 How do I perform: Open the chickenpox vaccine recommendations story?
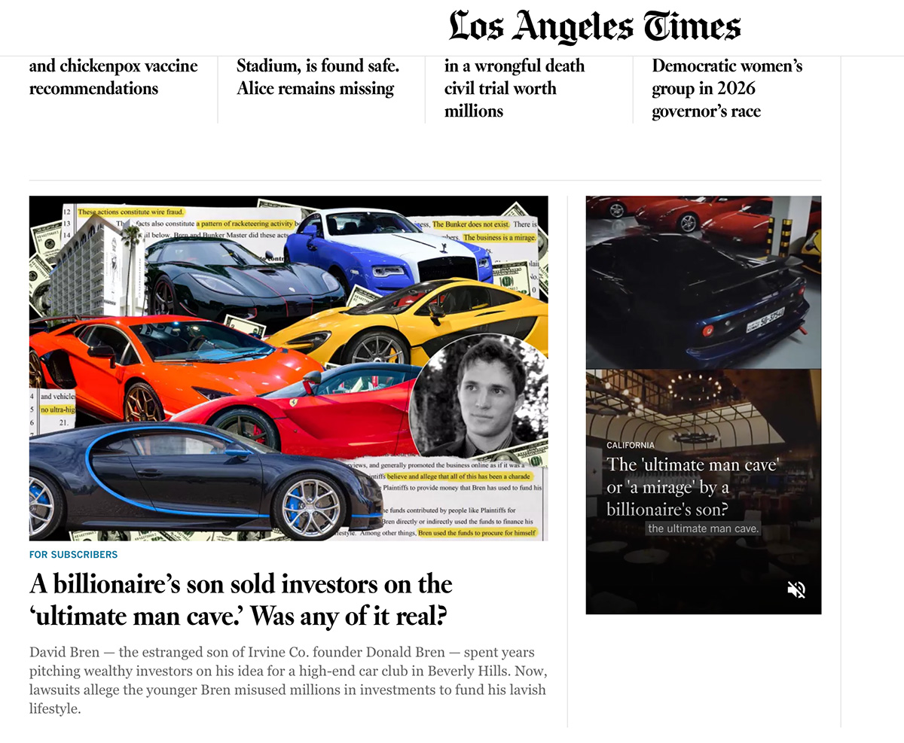click(x=113, y=77)
